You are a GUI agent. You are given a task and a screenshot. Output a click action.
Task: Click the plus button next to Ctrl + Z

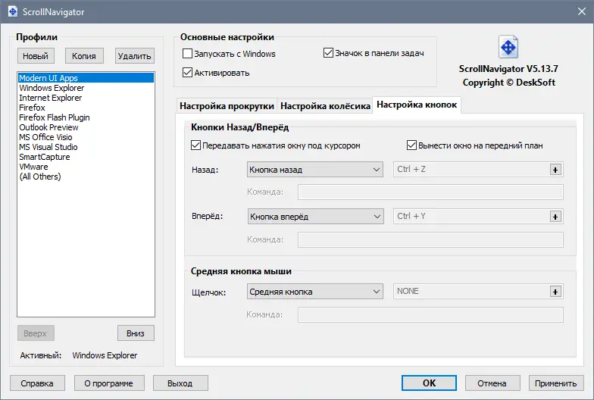coord(555,170)
